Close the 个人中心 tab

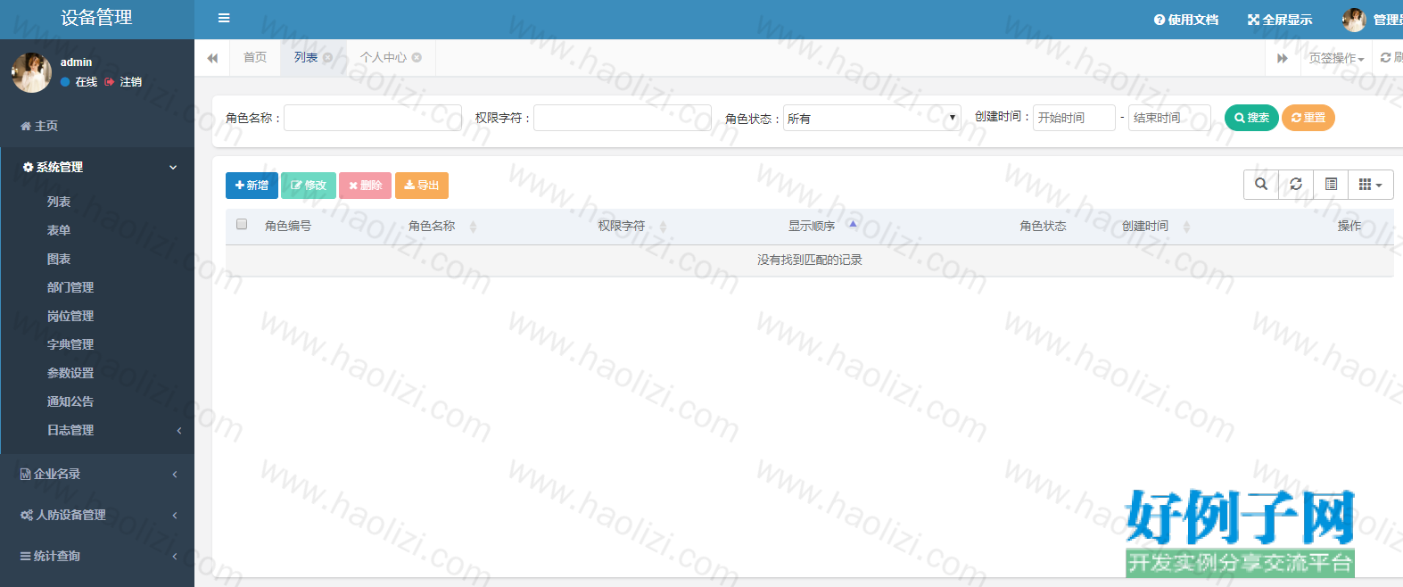(x=417, y=57)
